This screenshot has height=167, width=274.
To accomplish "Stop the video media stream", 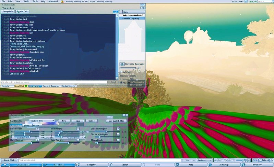I will coord(233,160).
